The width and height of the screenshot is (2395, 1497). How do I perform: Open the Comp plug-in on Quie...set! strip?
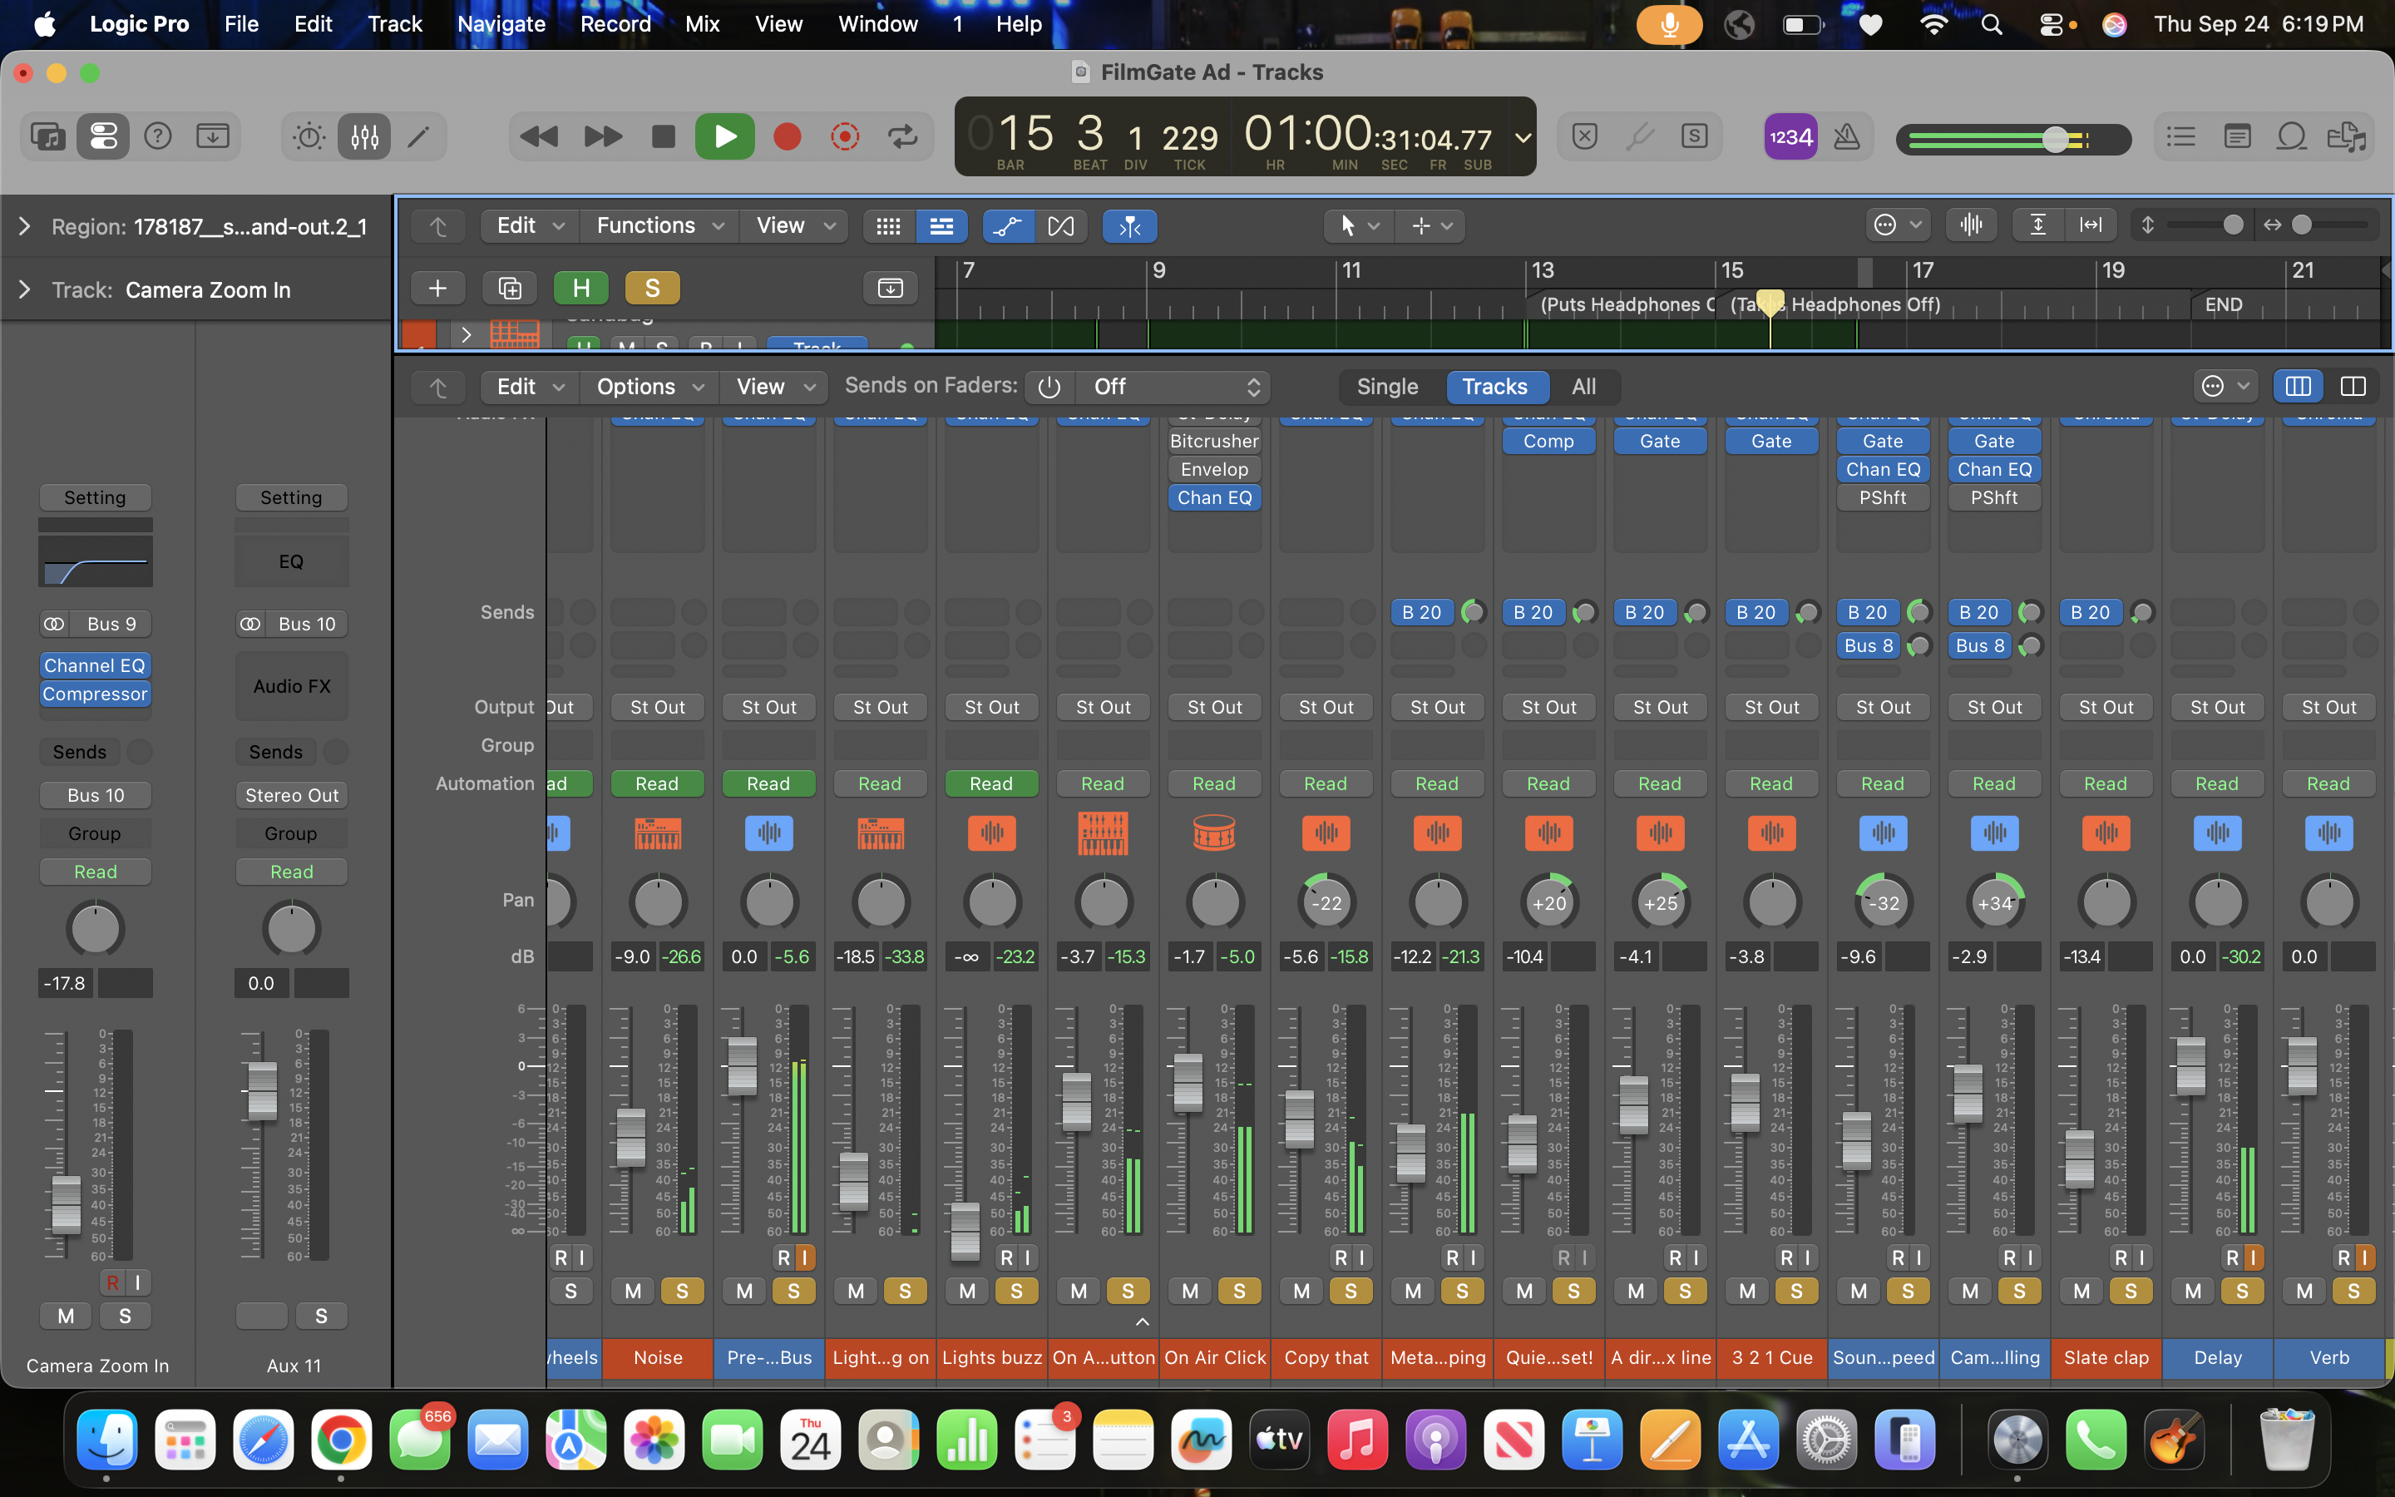[x=1548, y=442]
